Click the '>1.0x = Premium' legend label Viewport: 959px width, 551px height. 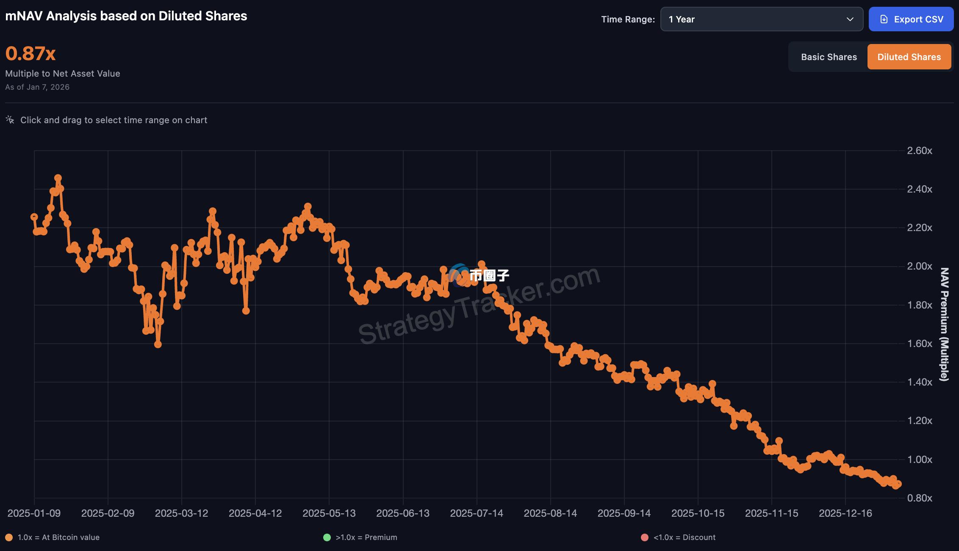click(x=366, y=537)
